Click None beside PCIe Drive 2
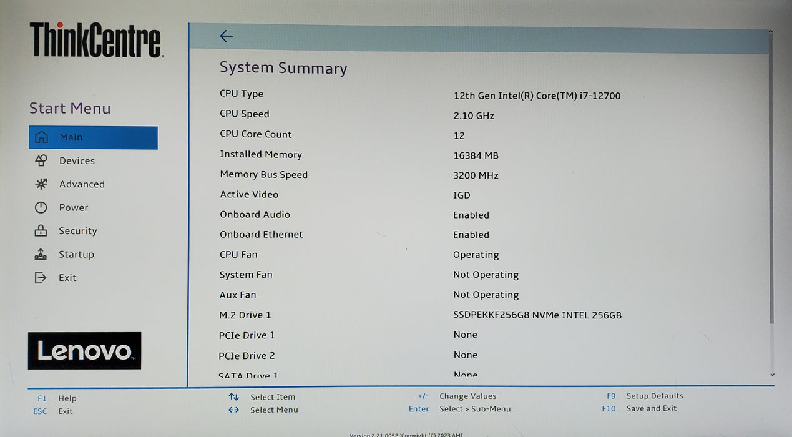792x437 pixels. (466, 355)
